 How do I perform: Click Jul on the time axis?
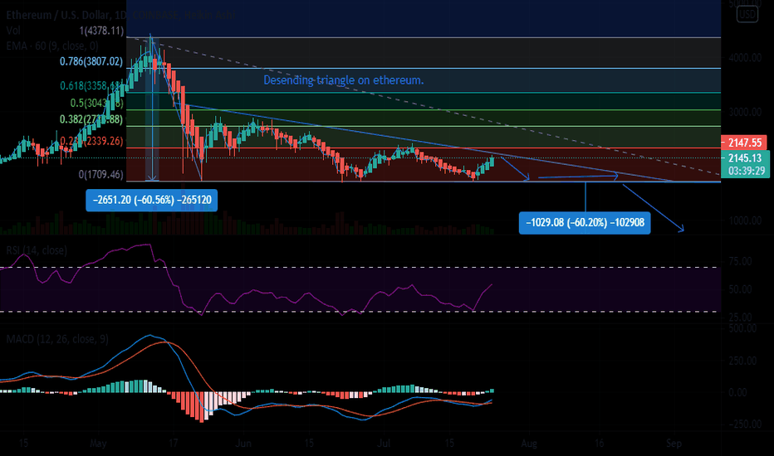coord(384,444)
